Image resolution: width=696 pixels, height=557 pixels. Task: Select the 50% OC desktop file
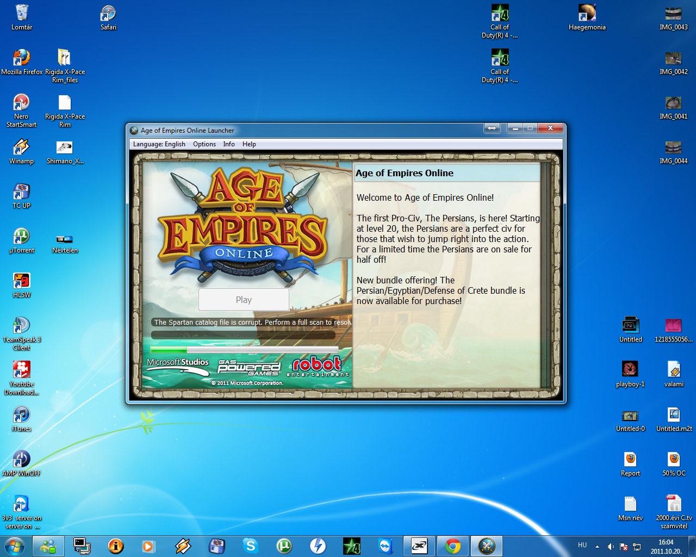674,463
